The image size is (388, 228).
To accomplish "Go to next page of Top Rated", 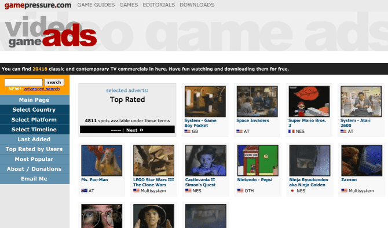I will coord(135,130).
